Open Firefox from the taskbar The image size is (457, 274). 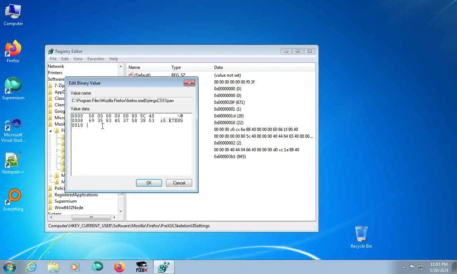(119, 267)
